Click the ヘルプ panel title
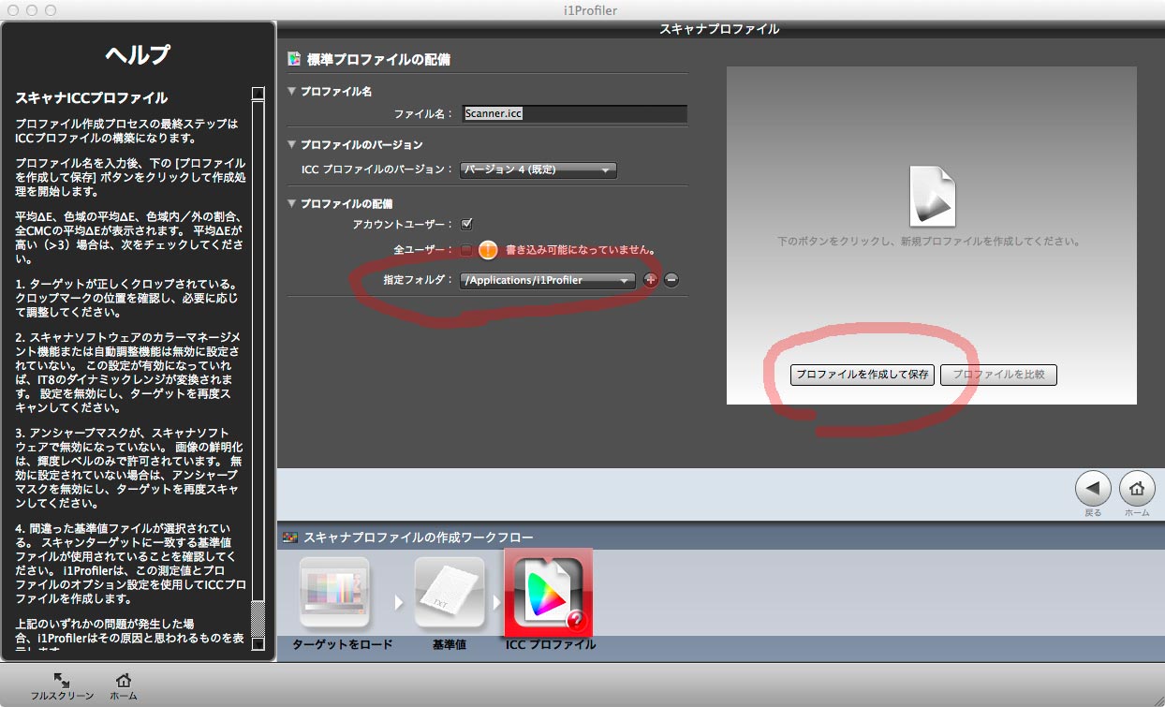Viewport: 1165px width, 707px height. click(138, 55)
